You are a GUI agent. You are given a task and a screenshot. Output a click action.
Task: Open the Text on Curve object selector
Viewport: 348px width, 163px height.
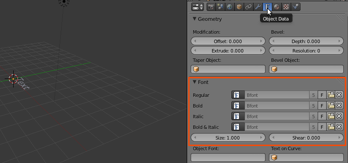tap(306, 157)
